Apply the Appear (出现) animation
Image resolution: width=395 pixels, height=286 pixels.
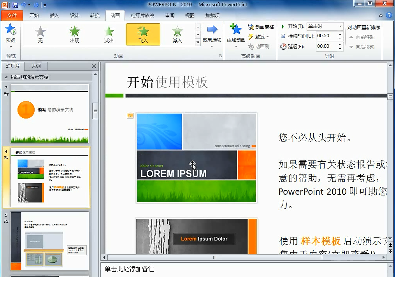(x=75, y=35)
